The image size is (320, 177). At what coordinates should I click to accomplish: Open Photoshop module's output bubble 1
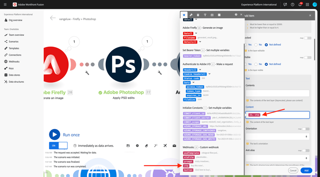tap(147, 42)
